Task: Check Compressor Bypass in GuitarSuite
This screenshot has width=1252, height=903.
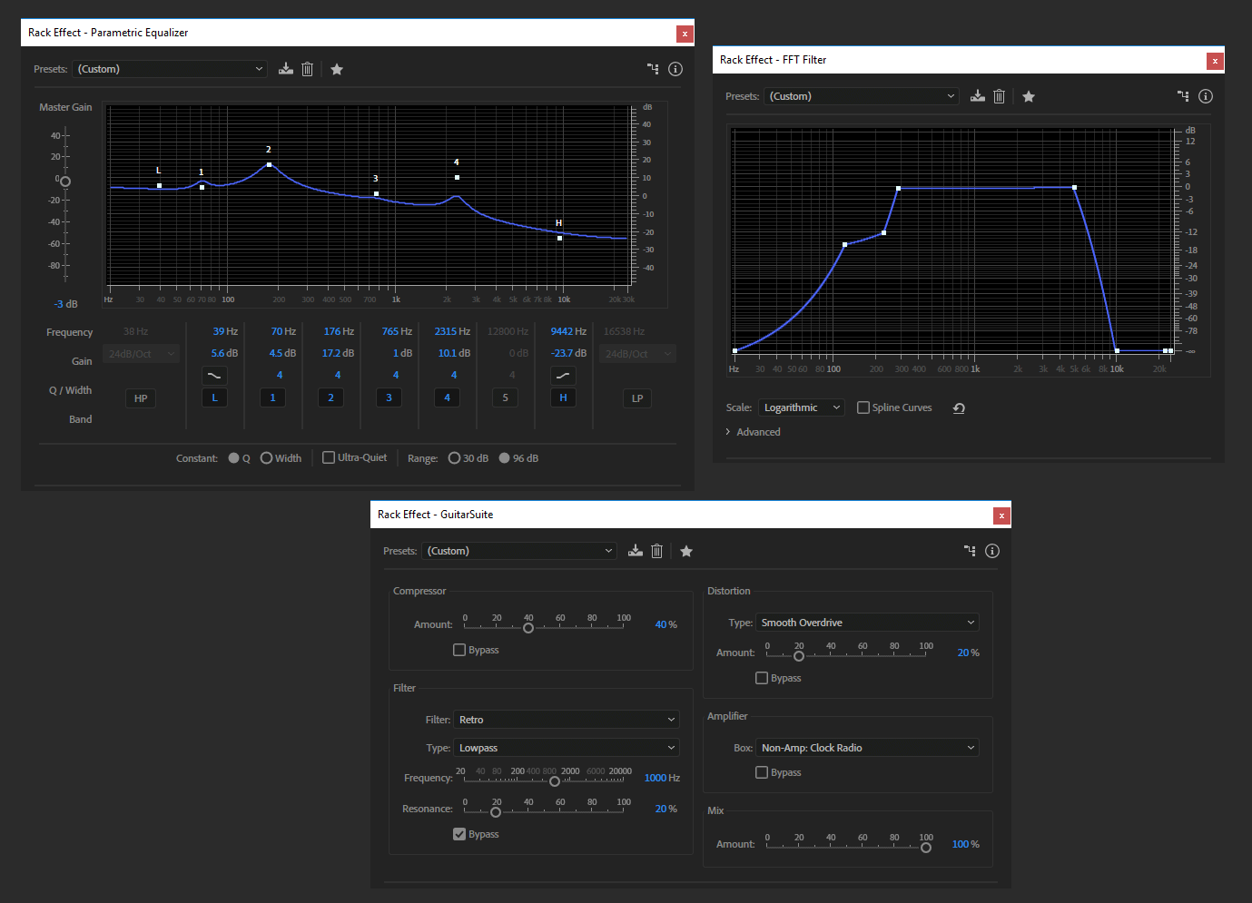Action: pos(459,650)
